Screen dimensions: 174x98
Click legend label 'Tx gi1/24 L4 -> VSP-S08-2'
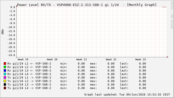click(29, 88)
